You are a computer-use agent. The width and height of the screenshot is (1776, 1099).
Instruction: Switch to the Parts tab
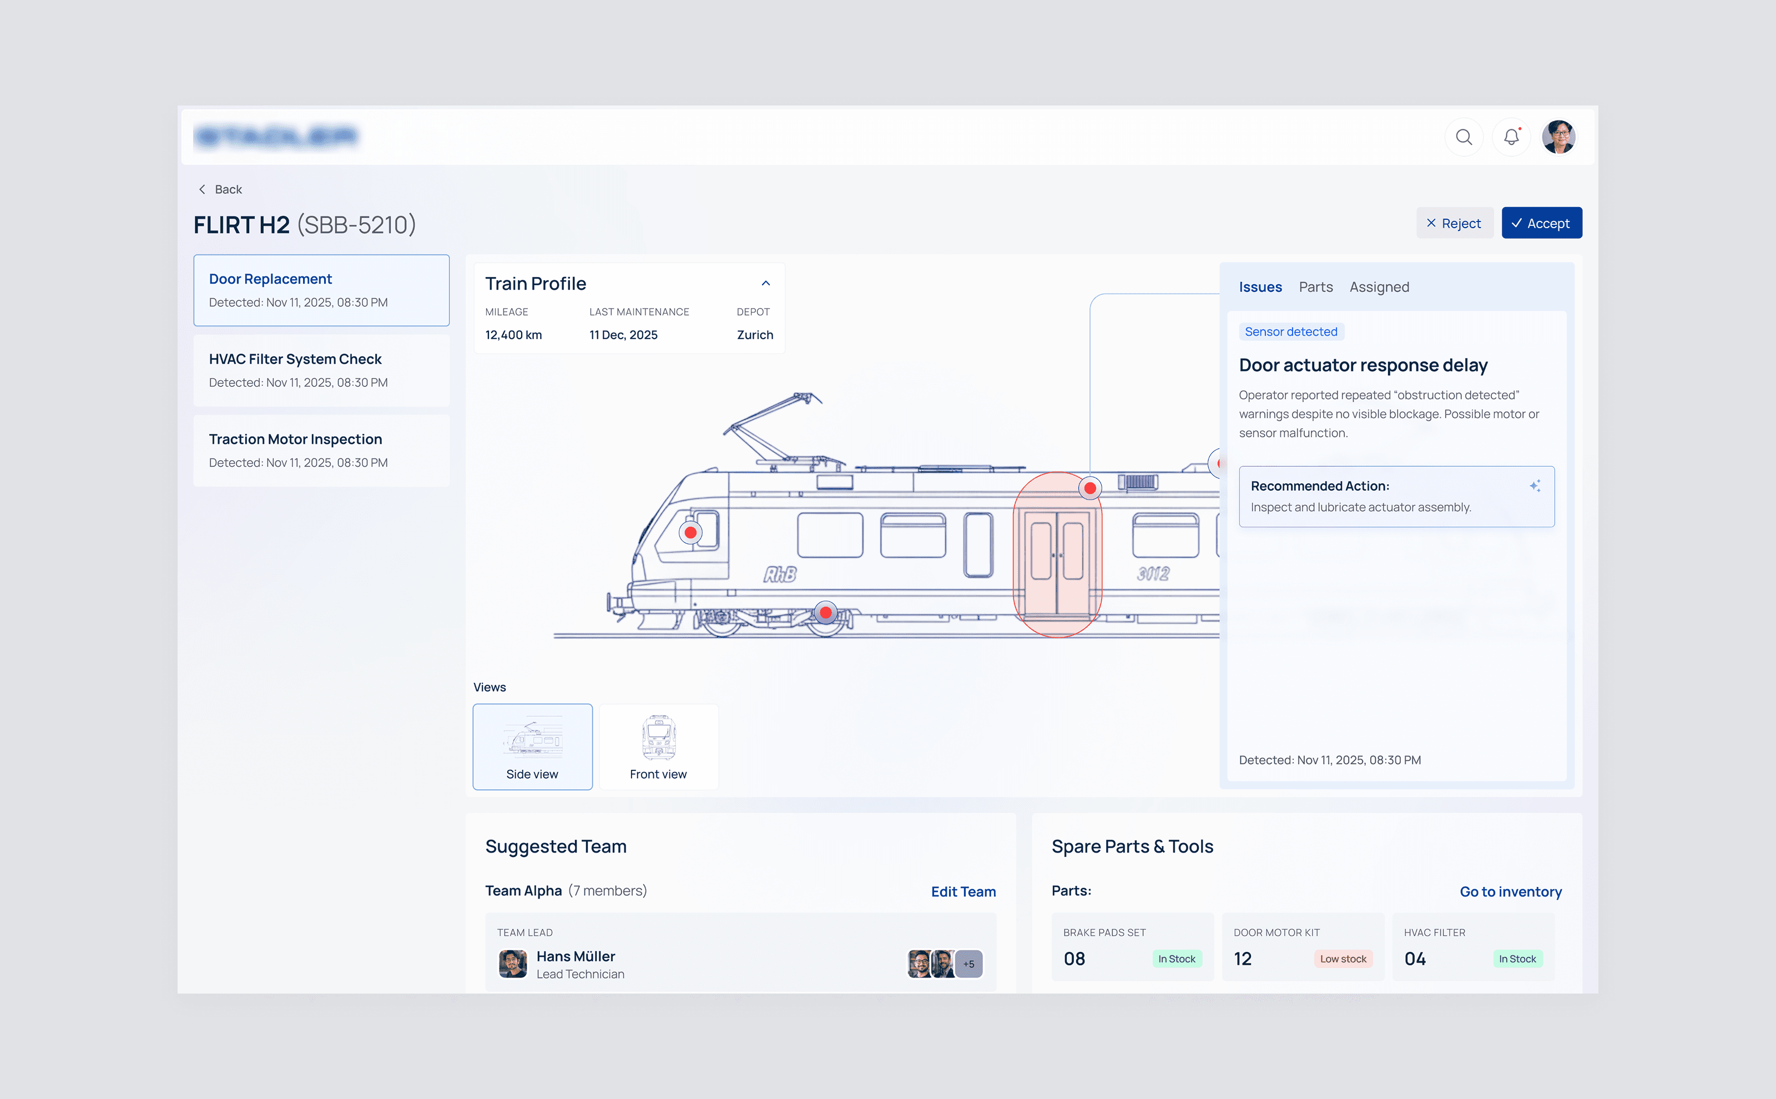tap(1315, 287)
